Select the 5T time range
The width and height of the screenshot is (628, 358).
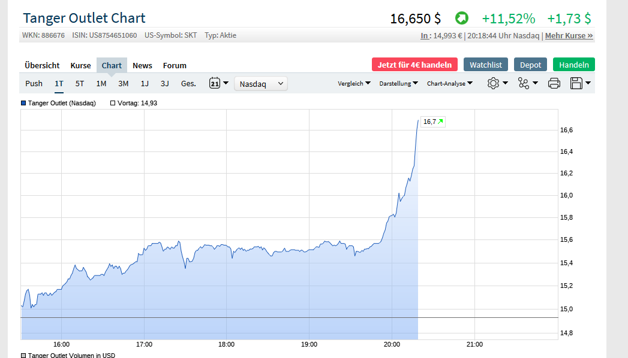[80, 83]
